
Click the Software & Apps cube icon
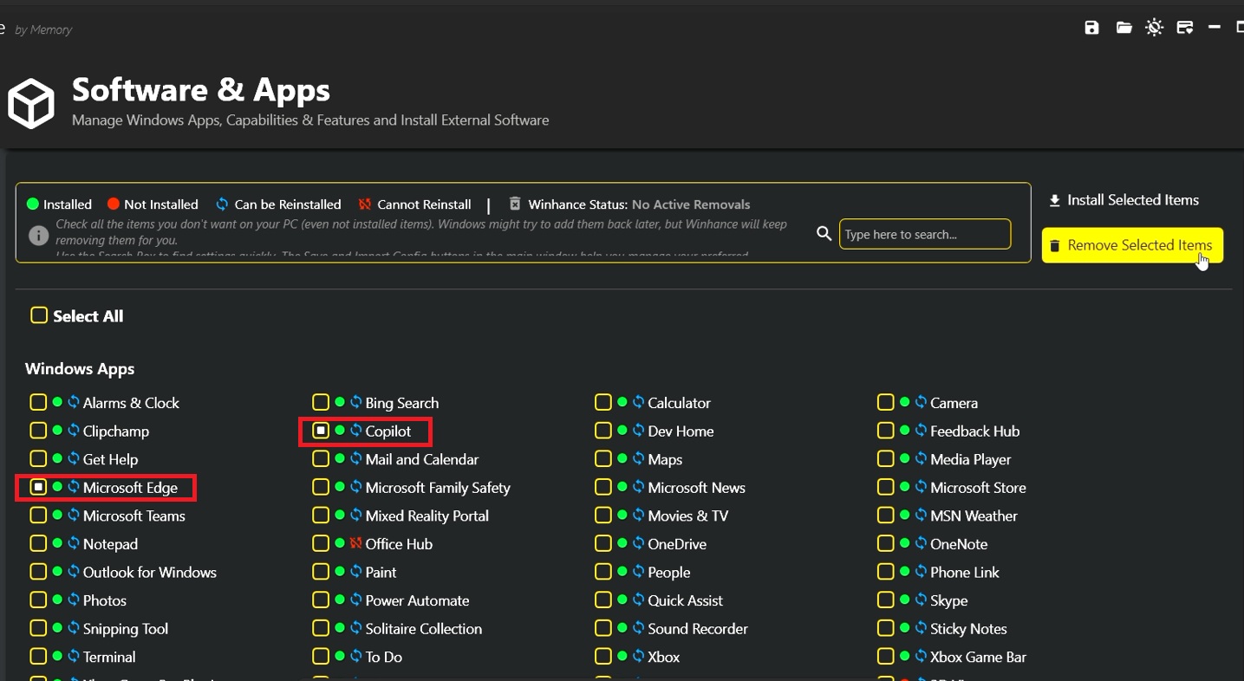(31, 104)
